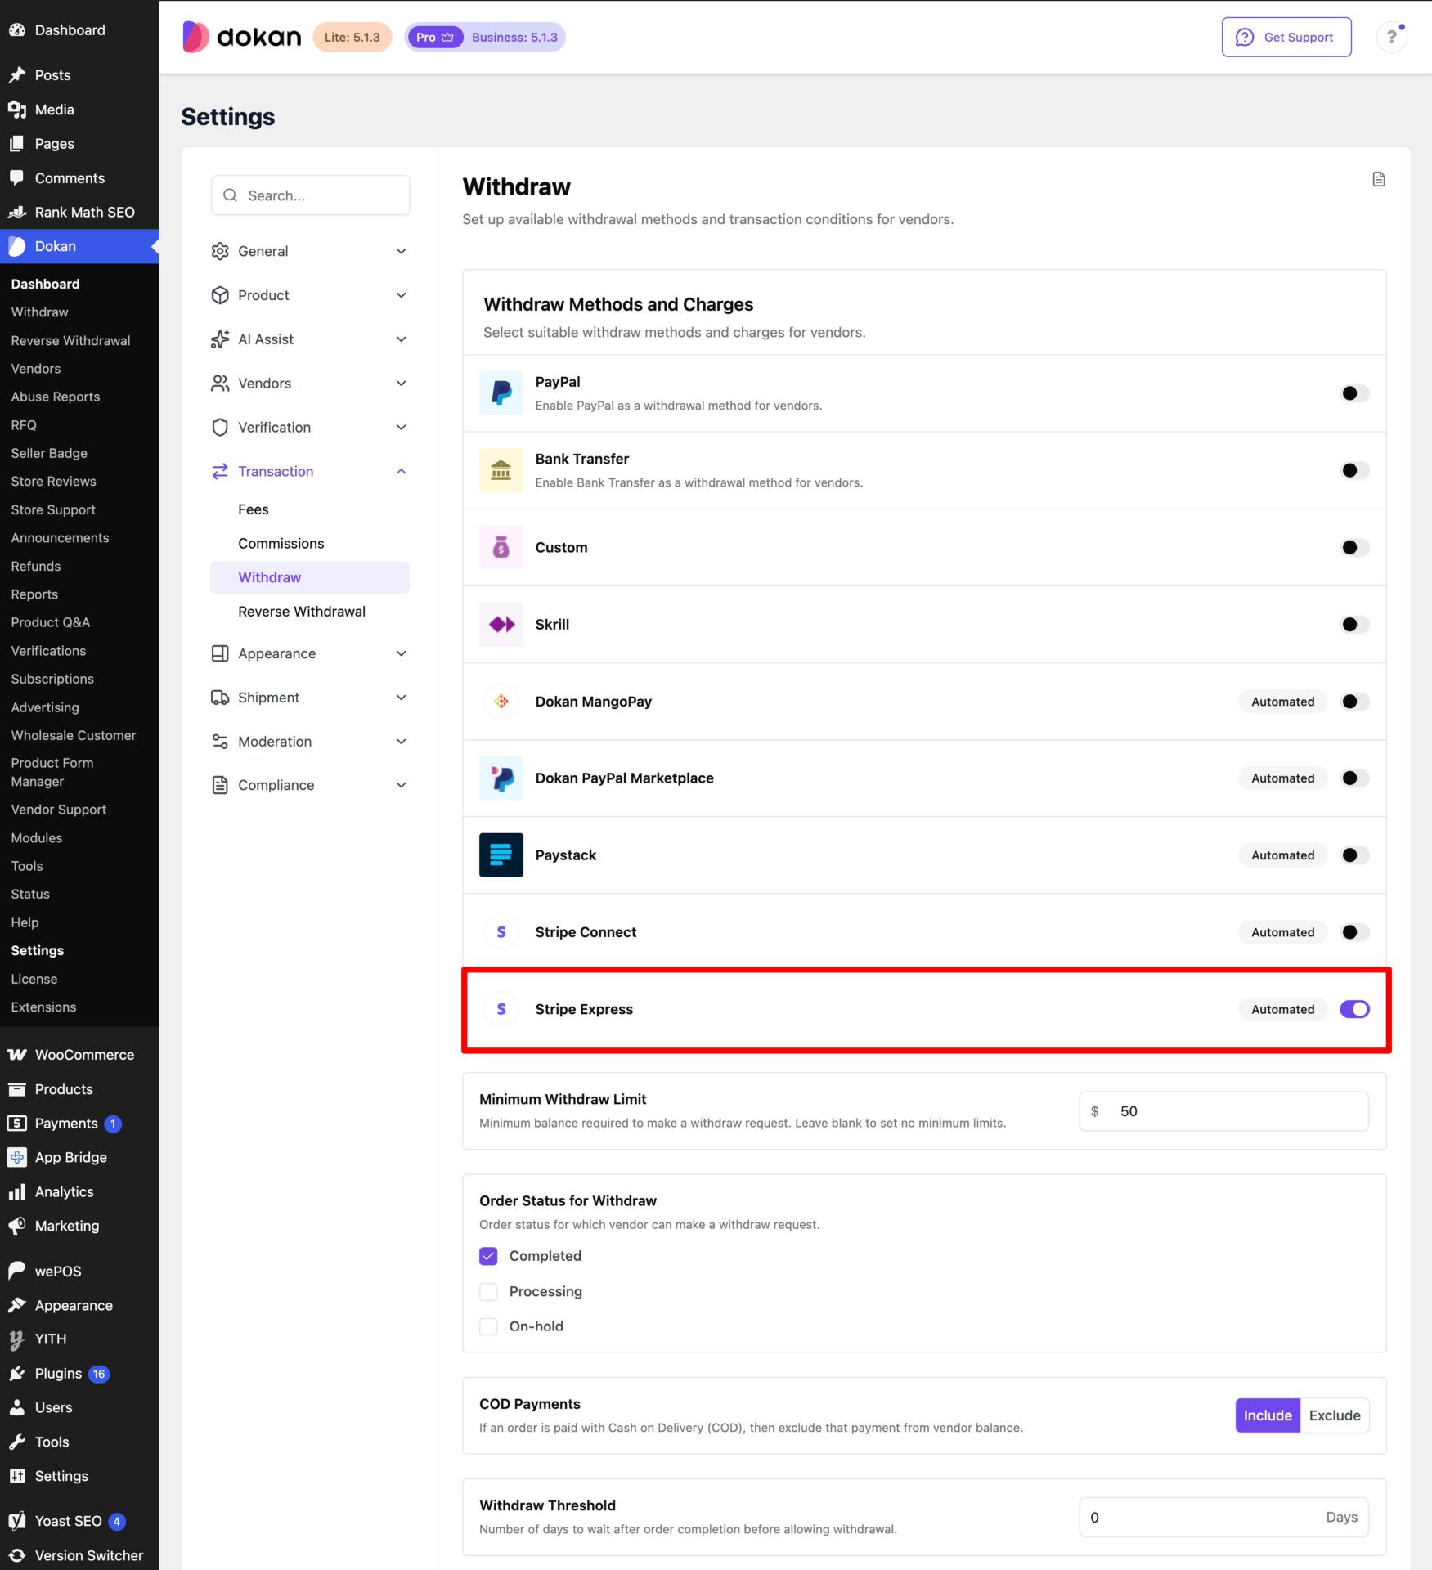Enable the Stripe Connect toggle
Viewport: 1432px width, 1570px height.
coord(1354,932)
